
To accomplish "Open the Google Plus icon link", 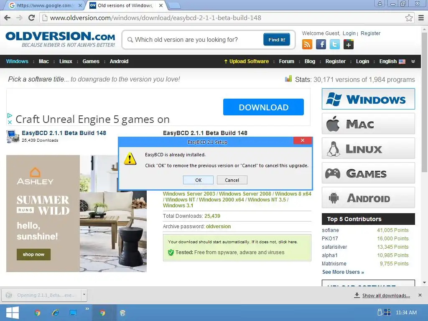I will tap(349, 44).
